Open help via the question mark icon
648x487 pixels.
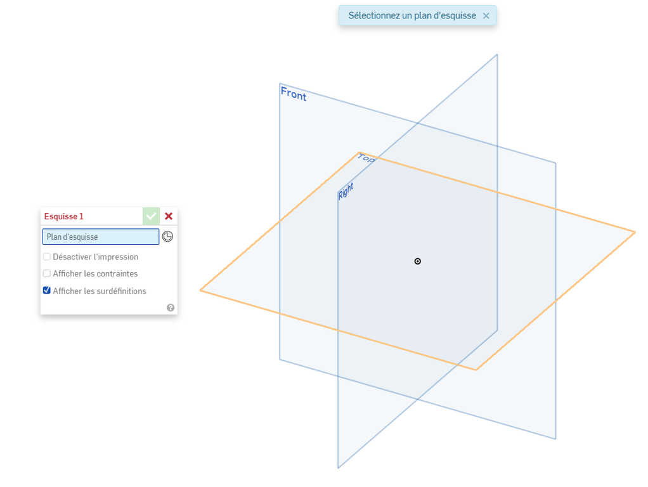171,308
